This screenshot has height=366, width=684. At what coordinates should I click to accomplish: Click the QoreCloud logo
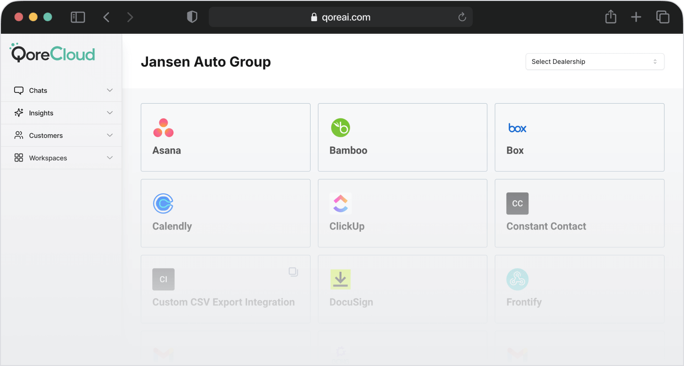pos(53,53)
